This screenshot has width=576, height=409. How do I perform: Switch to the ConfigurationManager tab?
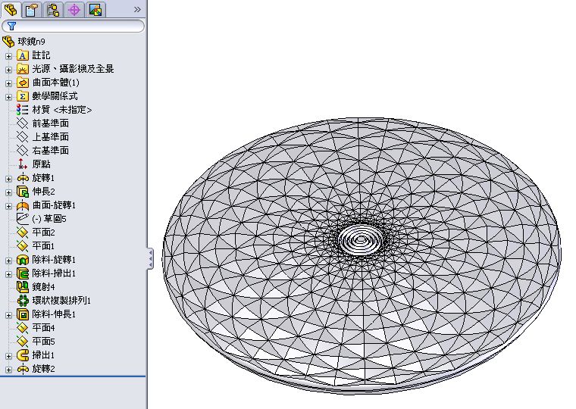click(x=53, y=10)
